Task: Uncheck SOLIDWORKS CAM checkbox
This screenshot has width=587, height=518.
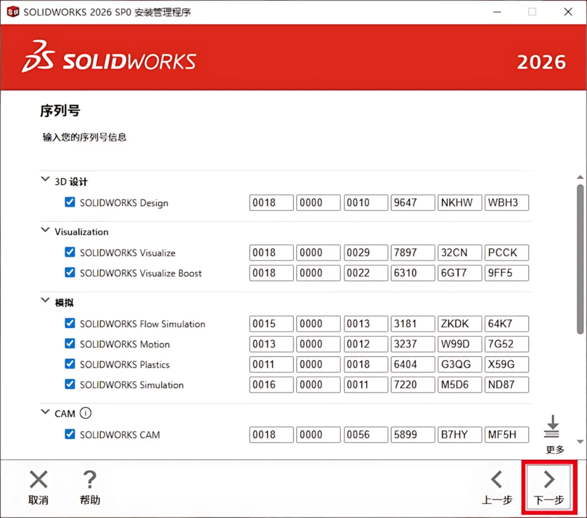Action: coord(70,434)
